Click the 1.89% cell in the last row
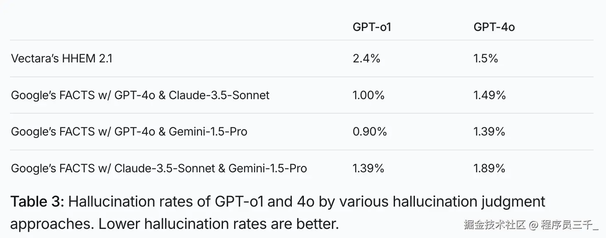606x238 pixels. click(x=490, y=169)
